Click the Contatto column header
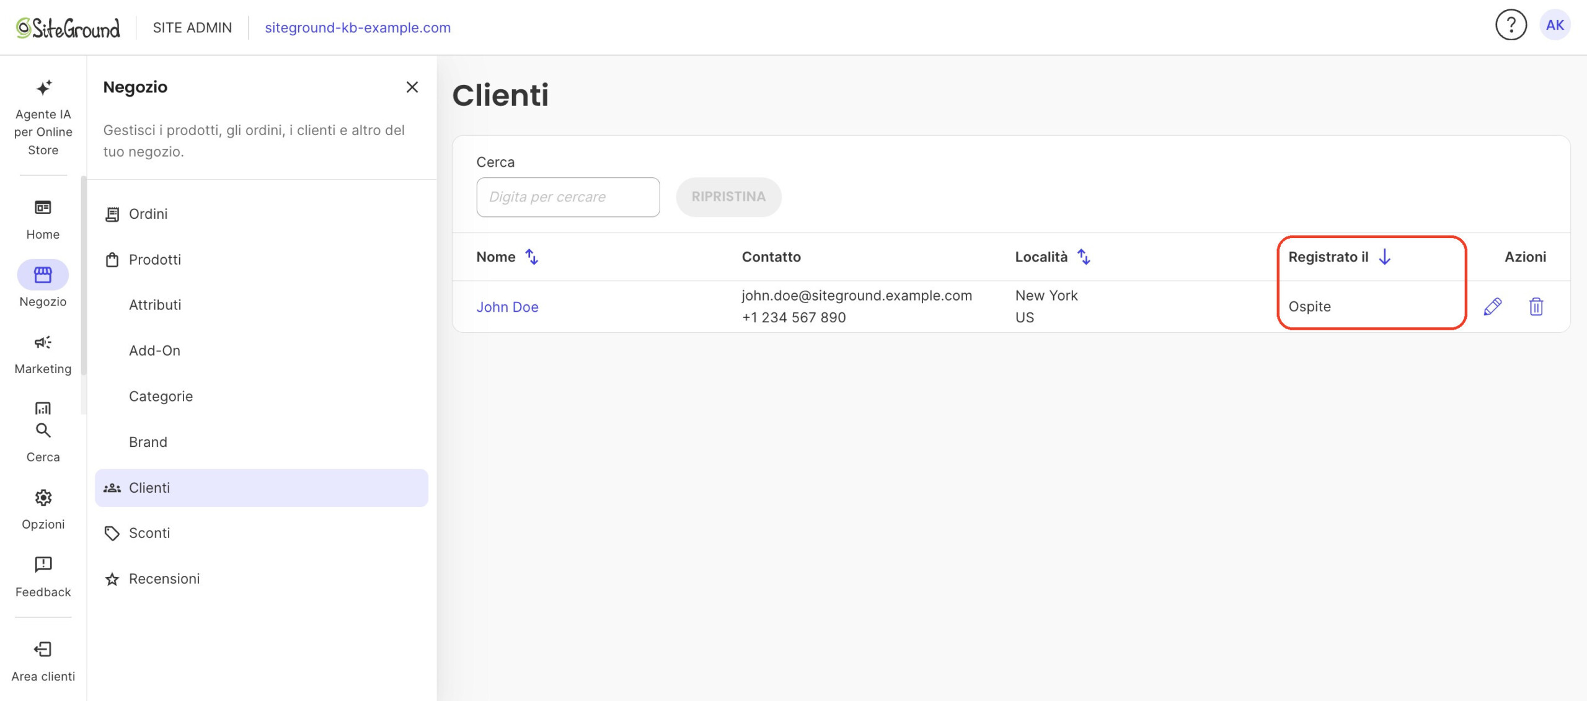This screenshot has height=701, width=1587. click(x=771, y=257)
